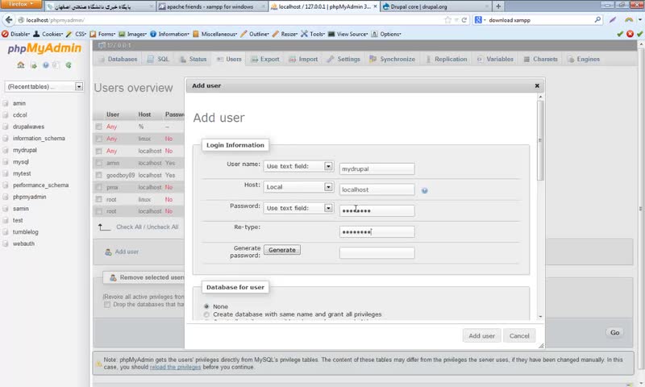Switch to the Drupal core browser tab
This screenshot has width=645, height=387.
(435, 6)
